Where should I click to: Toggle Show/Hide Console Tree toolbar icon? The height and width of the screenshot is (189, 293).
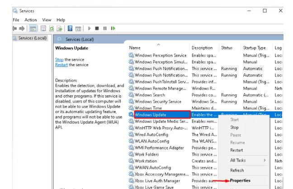tap(33, 28)
